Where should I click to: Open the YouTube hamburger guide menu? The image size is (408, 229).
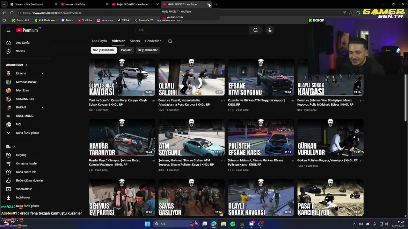coord(9,30)
